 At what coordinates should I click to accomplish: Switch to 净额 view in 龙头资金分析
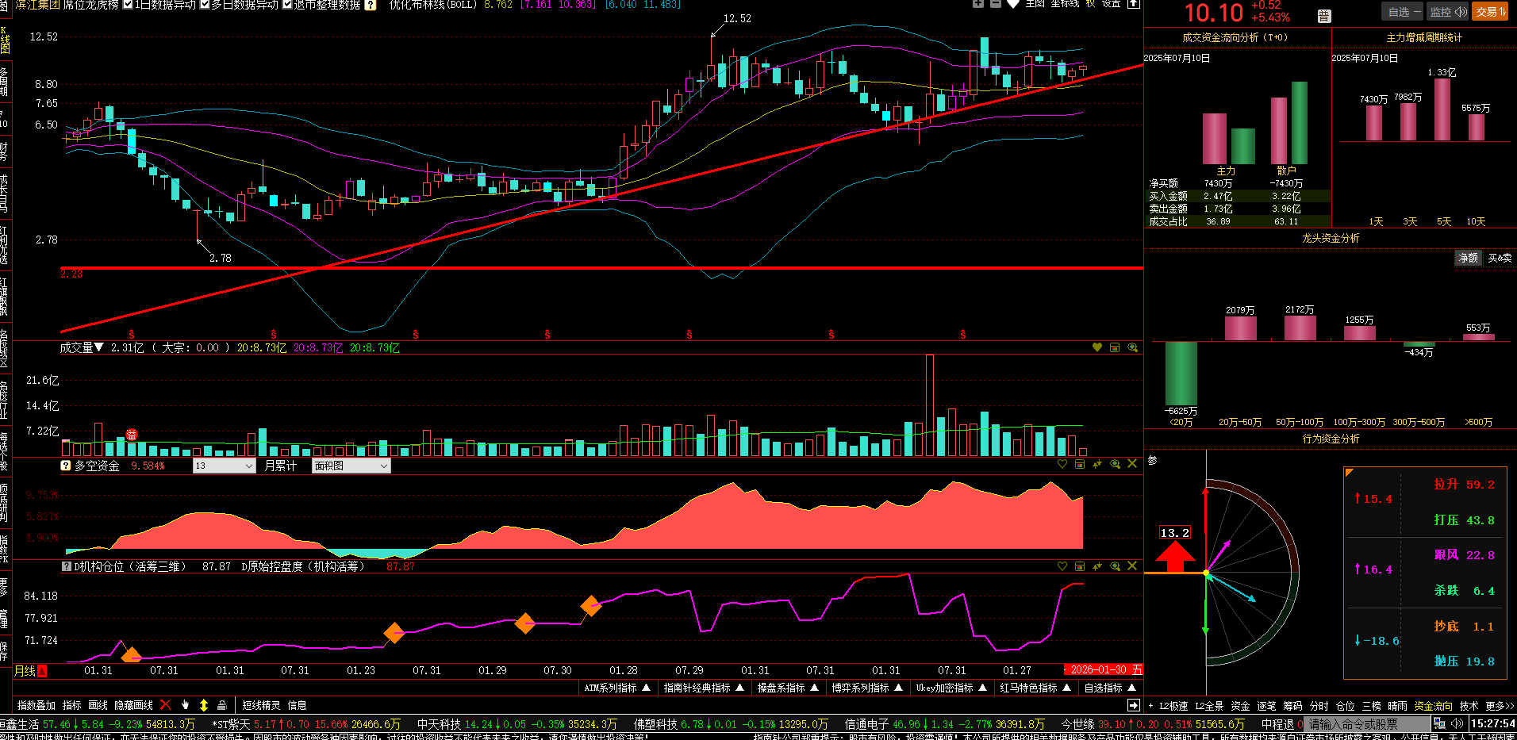coord(1468,258)
